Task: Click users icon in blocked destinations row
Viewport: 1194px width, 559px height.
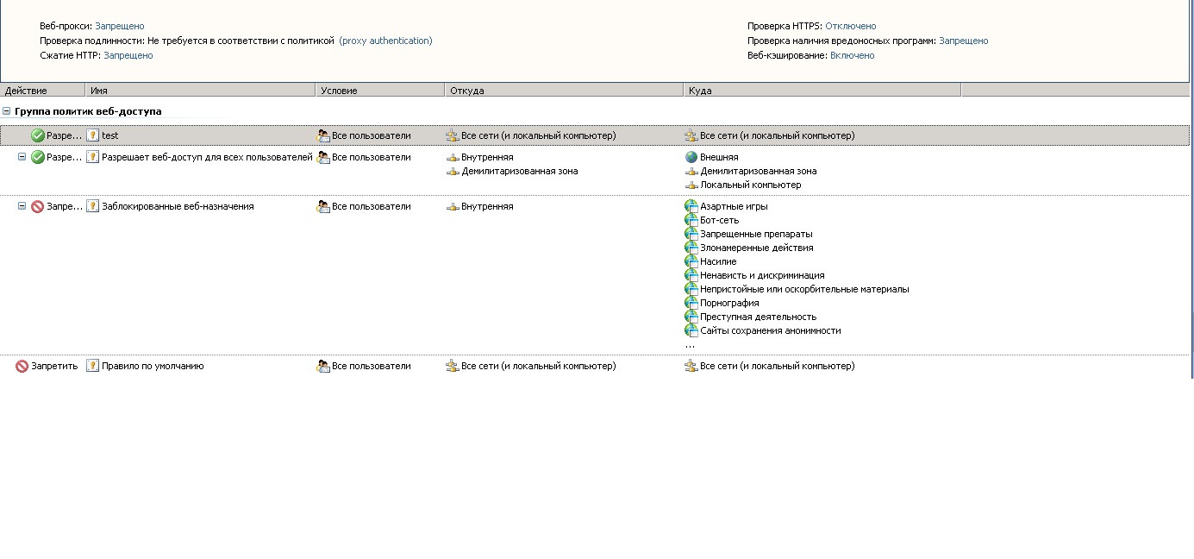Action: coord(323,206)
